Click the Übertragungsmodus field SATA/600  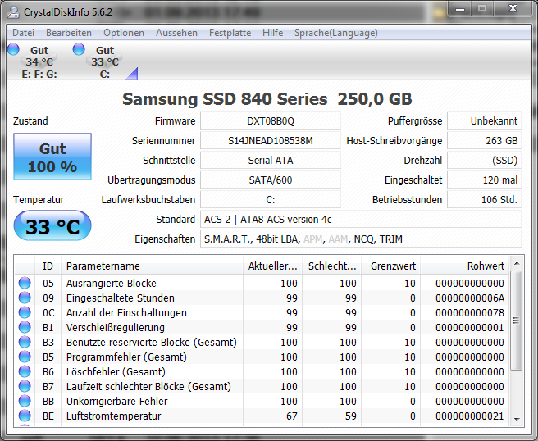pyautogui.click(x=271, y=180)
